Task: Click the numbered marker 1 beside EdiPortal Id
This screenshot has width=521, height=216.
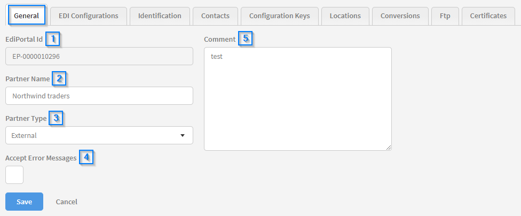Action: 53,39
